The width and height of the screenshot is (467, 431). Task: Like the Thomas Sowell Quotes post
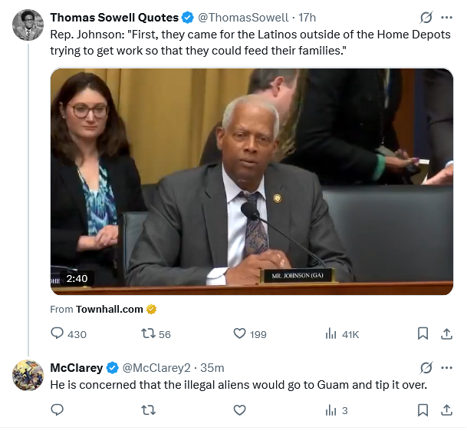tap(239, 333)
